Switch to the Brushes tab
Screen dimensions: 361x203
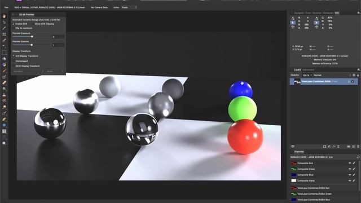click(x=317, y=13)
